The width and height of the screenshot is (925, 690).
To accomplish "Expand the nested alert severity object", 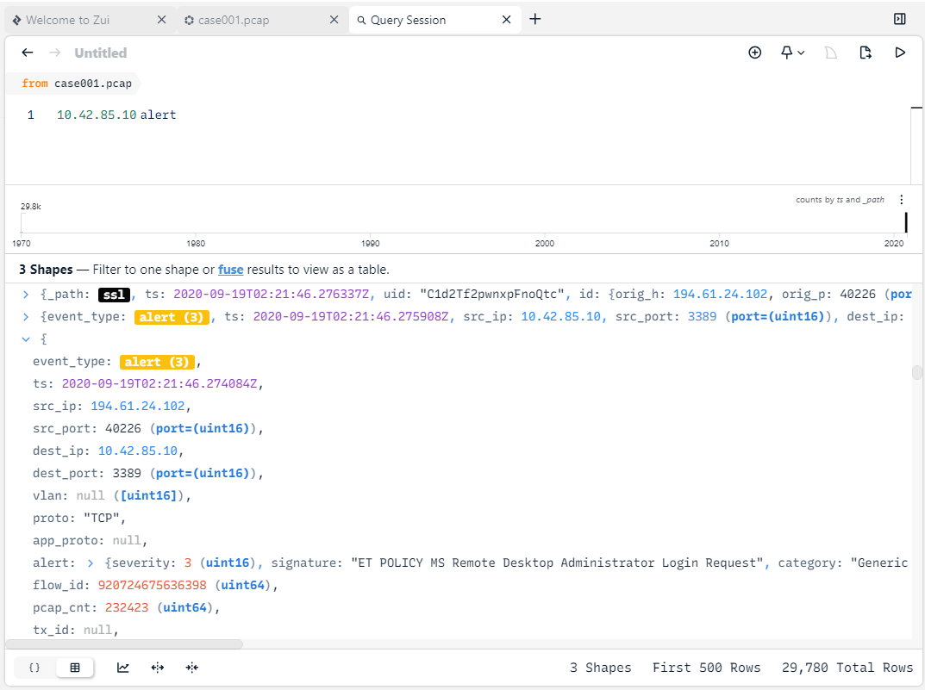I will pyautogui.click(x=91, y=563).
